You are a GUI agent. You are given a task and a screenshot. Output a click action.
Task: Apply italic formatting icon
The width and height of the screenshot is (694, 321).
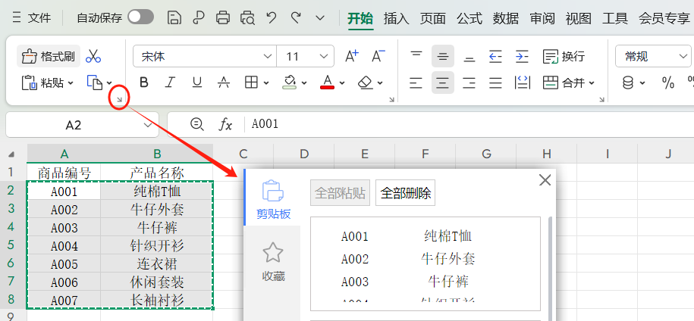[x=171, y=83]
